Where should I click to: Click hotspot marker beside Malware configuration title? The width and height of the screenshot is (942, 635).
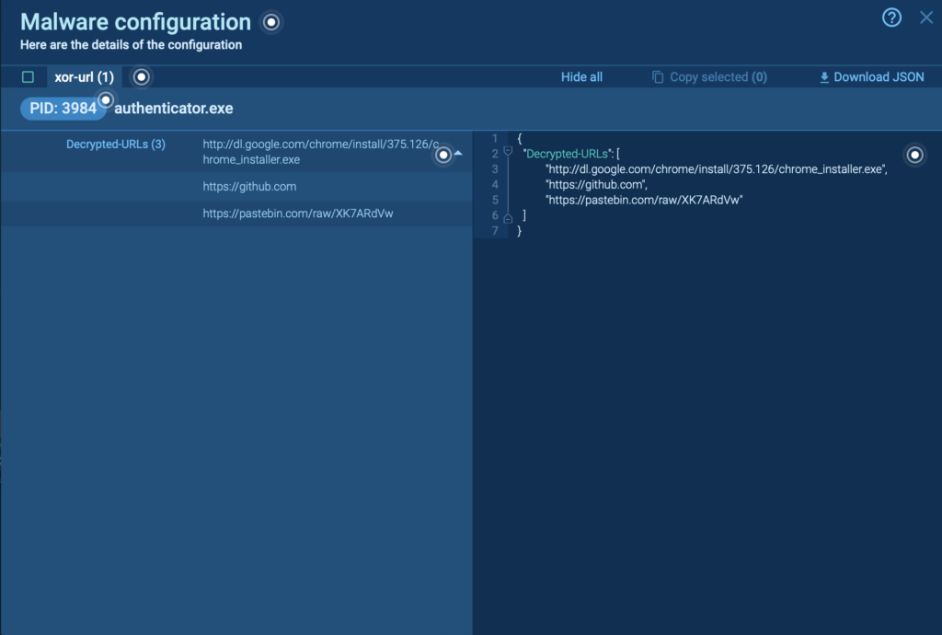[x=270, y=22]
